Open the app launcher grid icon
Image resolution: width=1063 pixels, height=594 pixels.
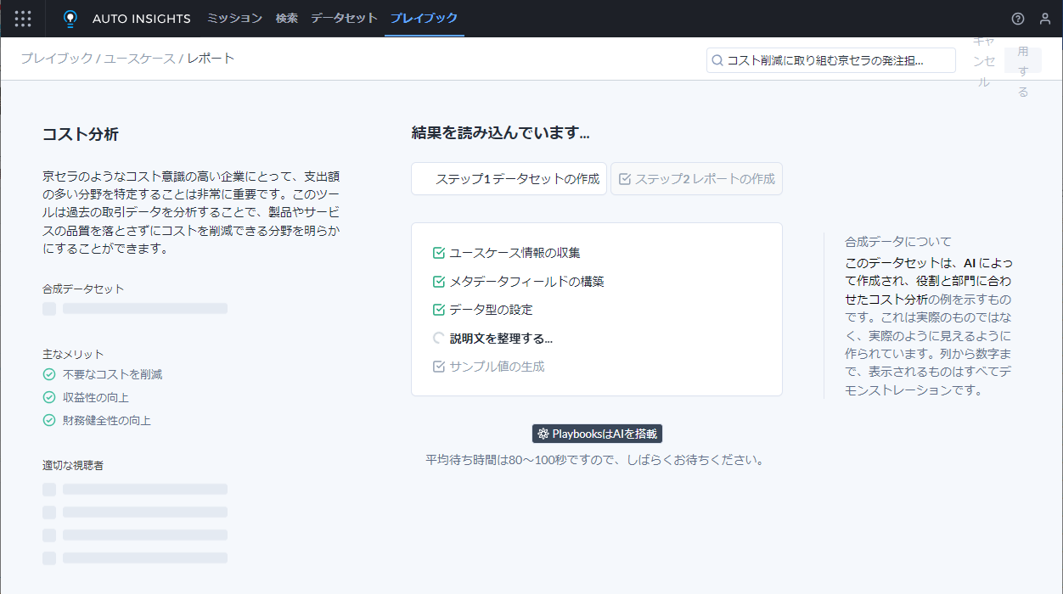point(23,19)
